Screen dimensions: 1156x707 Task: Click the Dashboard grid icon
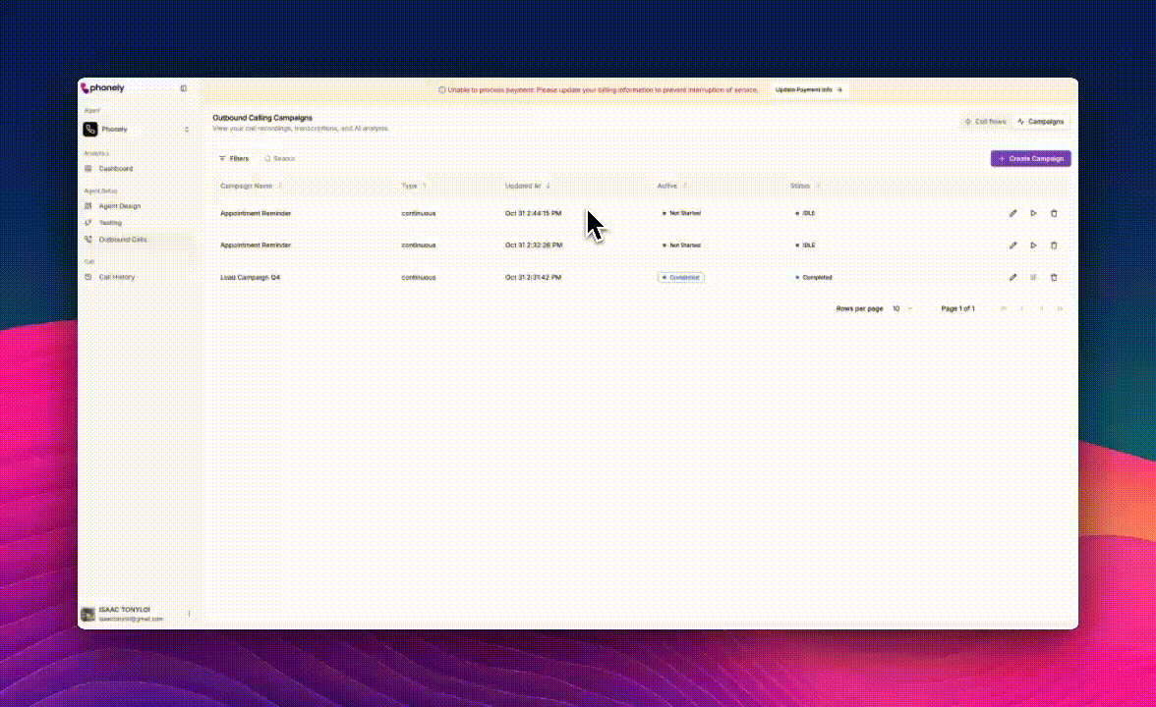point(88,169)
